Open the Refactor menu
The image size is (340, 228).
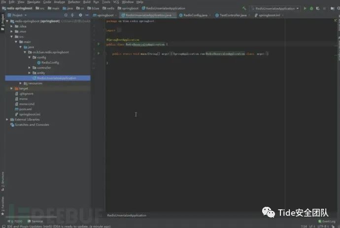click(x=74, y=2)
